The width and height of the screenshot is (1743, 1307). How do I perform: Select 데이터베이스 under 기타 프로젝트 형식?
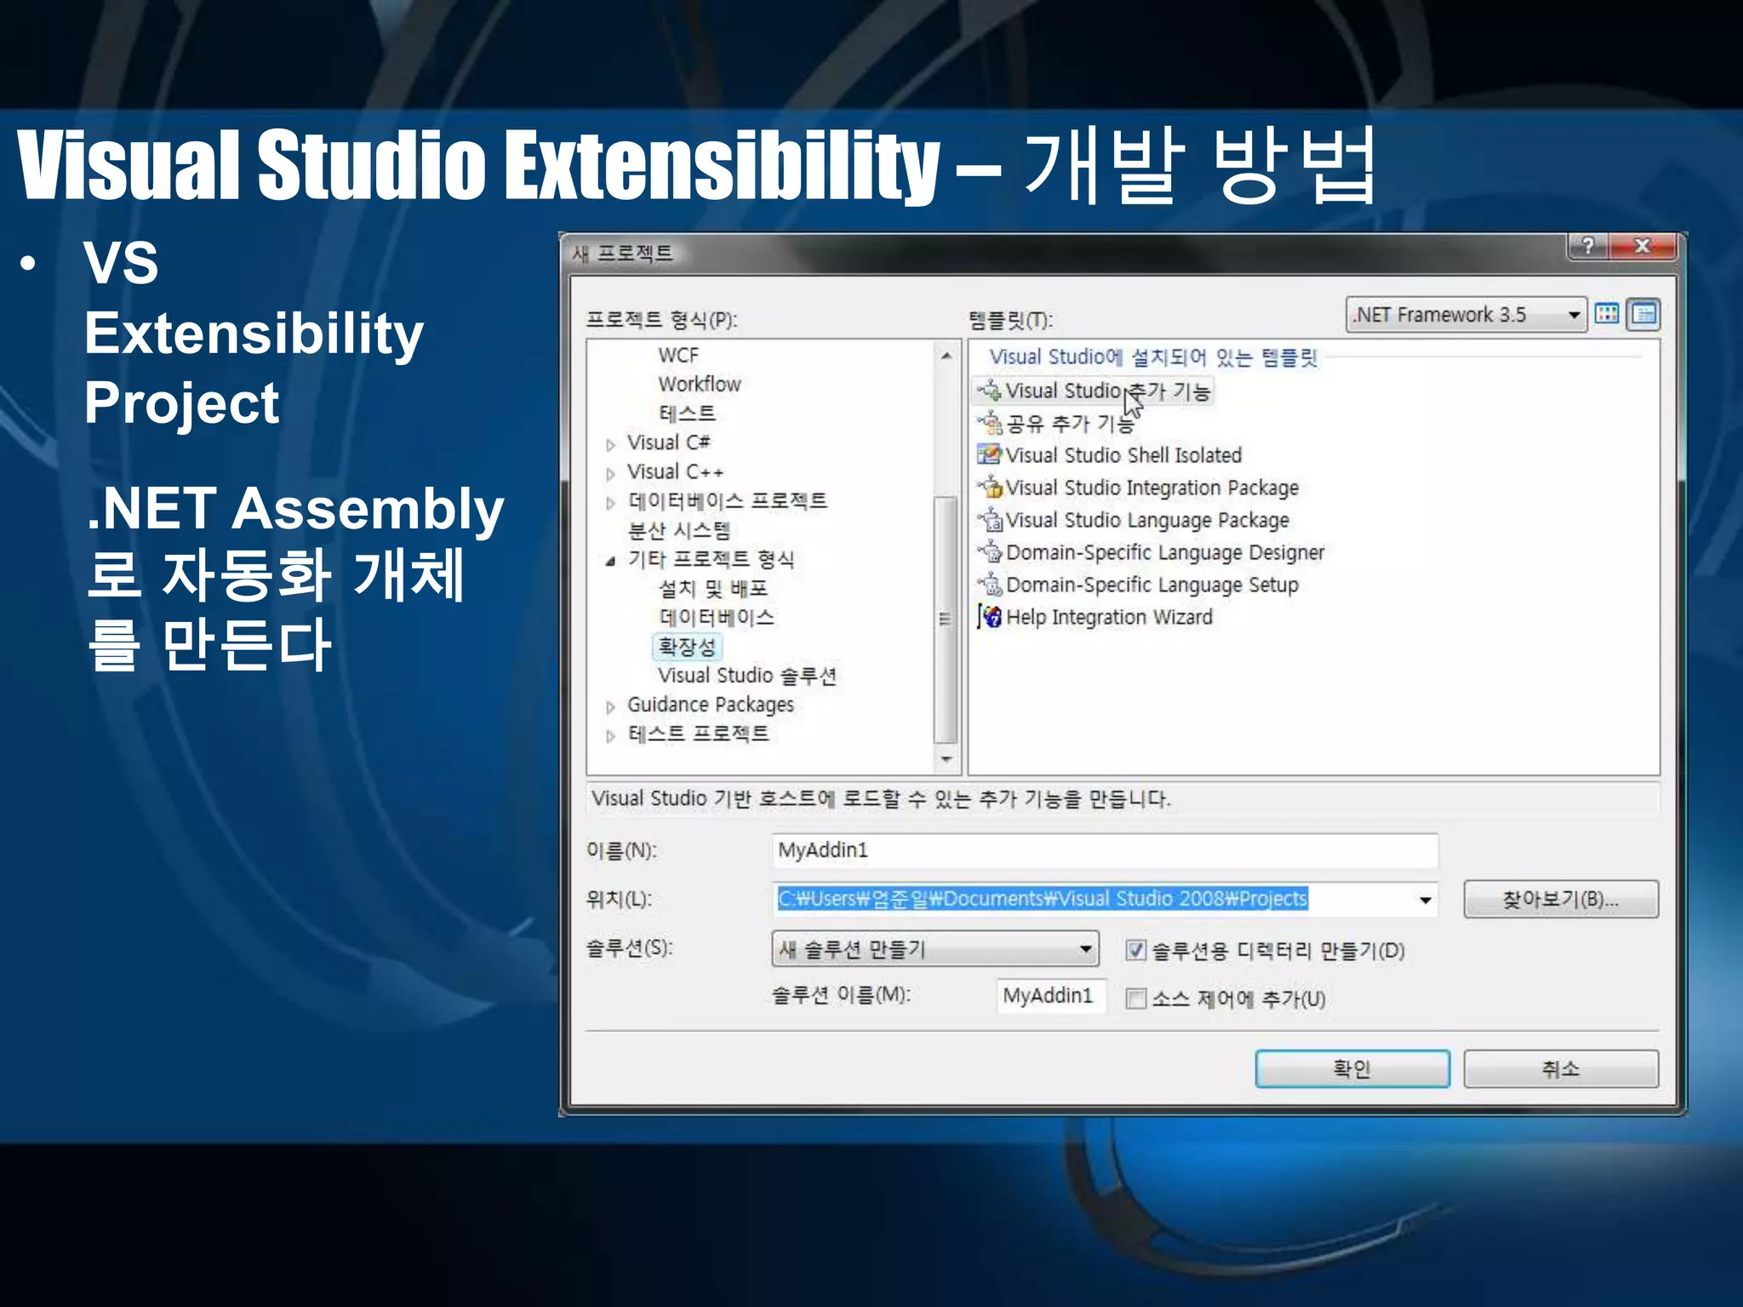tap(717, 617)
